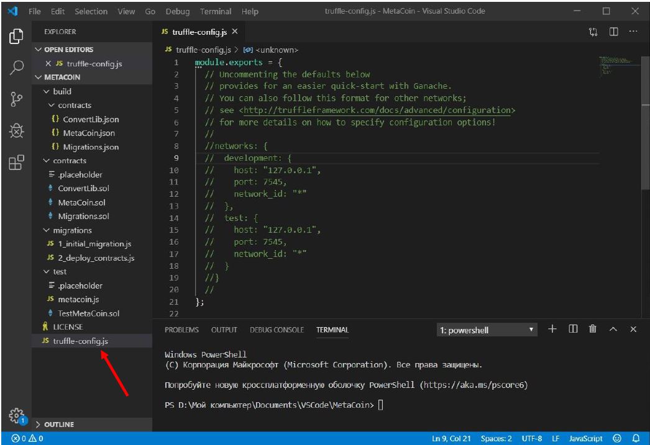
Task: Open the powershell terminal selector dropdown
Action: coord(487,330)
